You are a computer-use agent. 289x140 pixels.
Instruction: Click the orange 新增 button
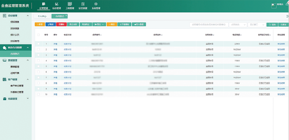pos(40,24)
